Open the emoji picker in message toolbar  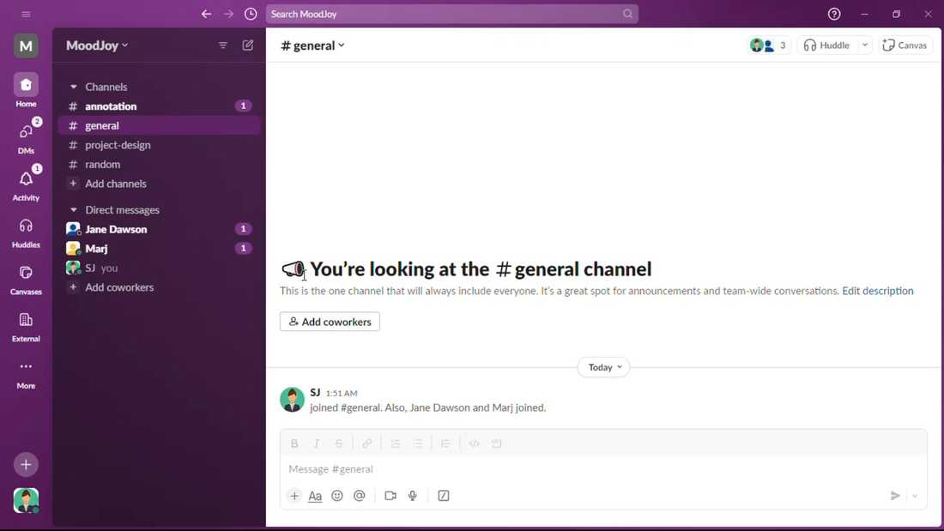337,495
